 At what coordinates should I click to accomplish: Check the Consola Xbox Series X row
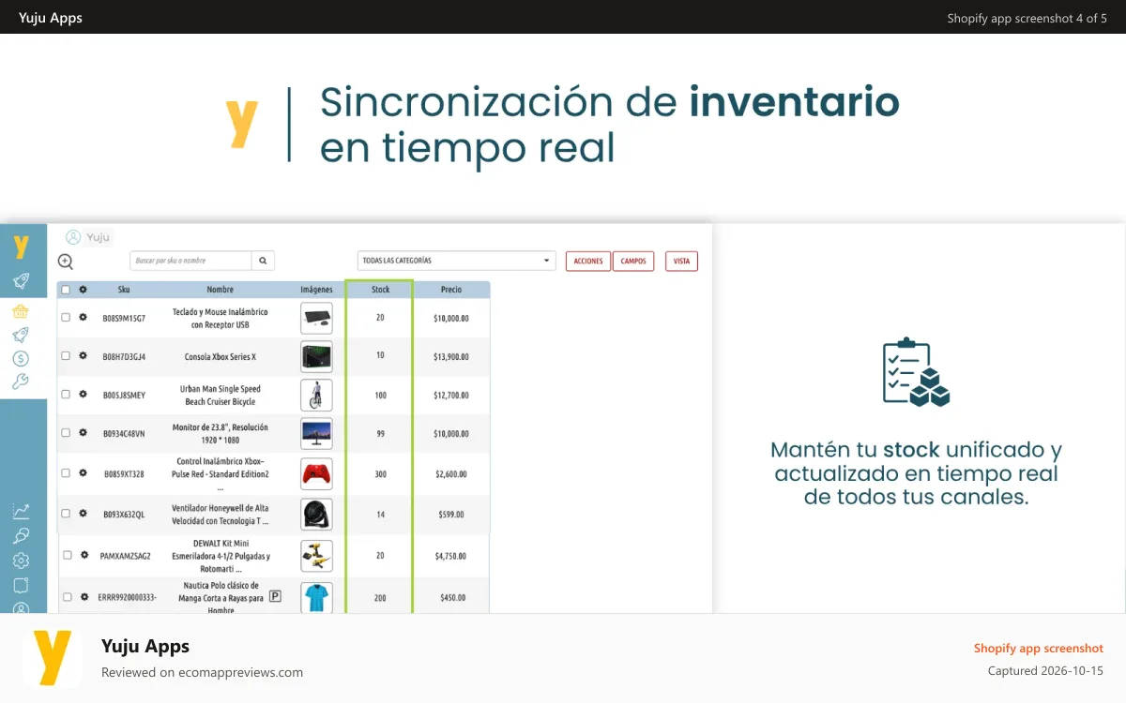66,355
